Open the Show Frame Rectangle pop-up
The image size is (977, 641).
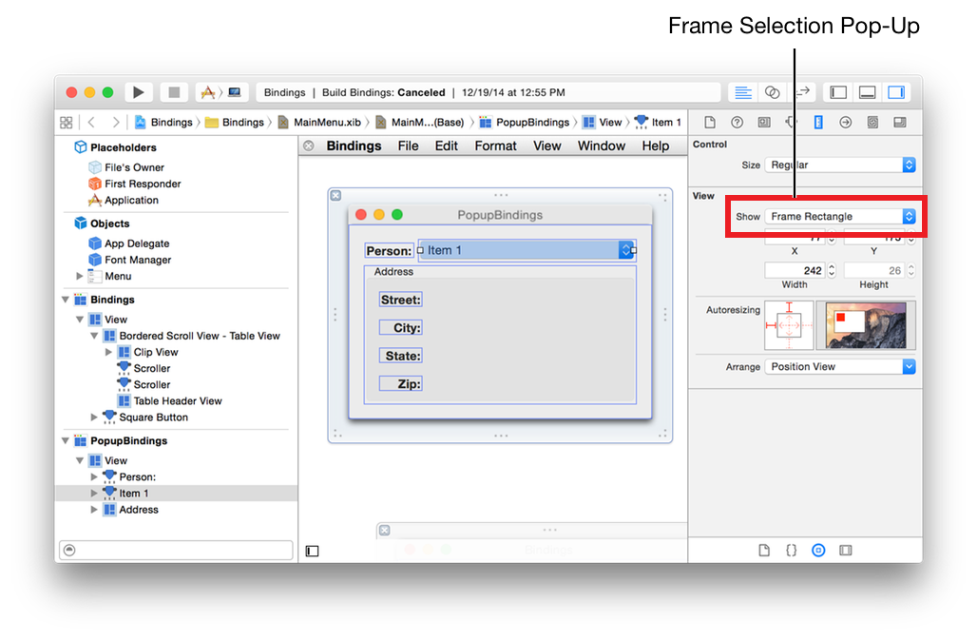(x=840, y=216)
